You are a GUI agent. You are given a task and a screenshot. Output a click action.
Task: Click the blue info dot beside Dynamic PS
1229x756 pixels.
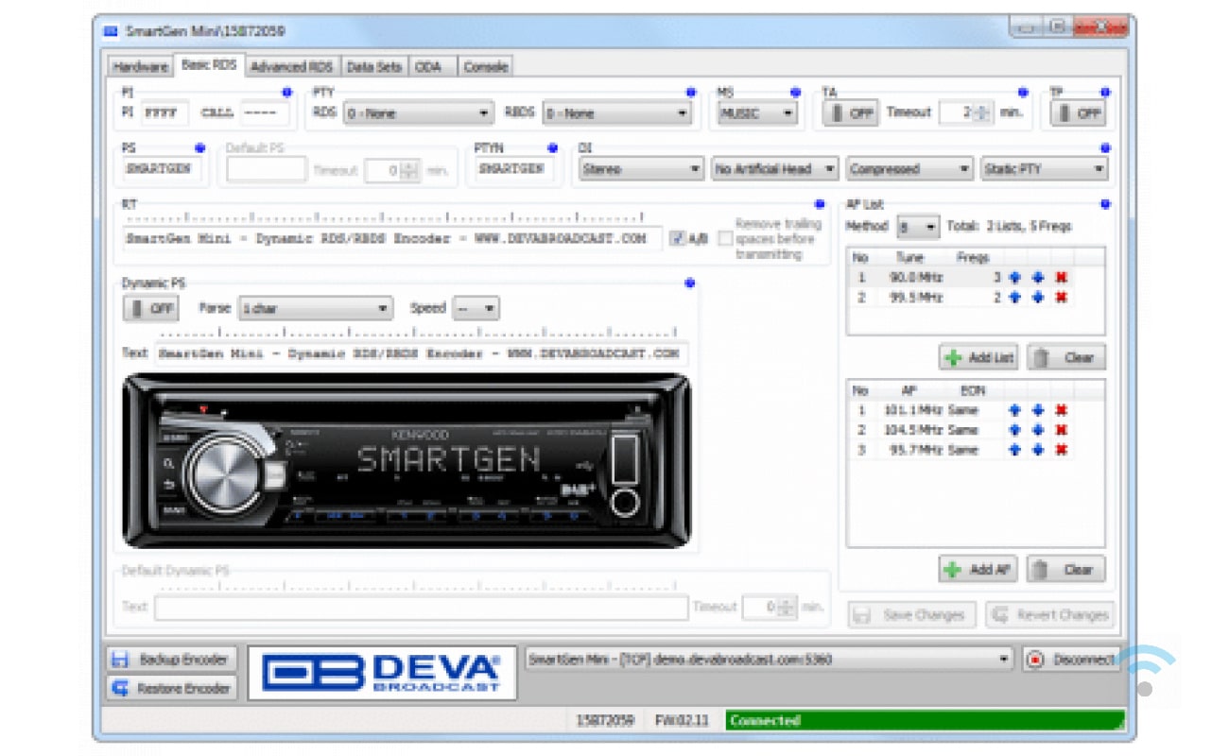point(689,283)
